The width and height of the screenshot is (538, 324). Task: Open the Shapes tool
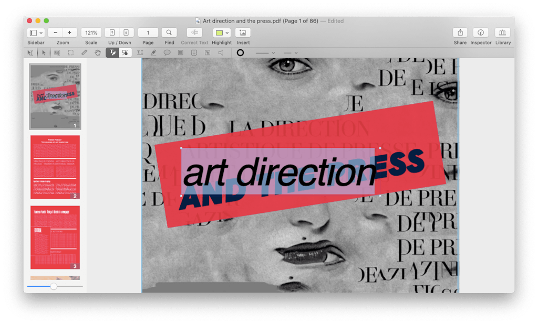coord(194,52)
